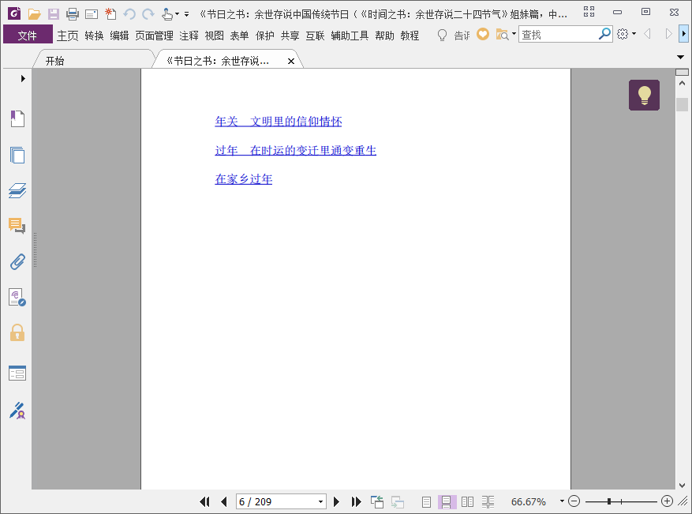Go to the next page

[336, 501]
